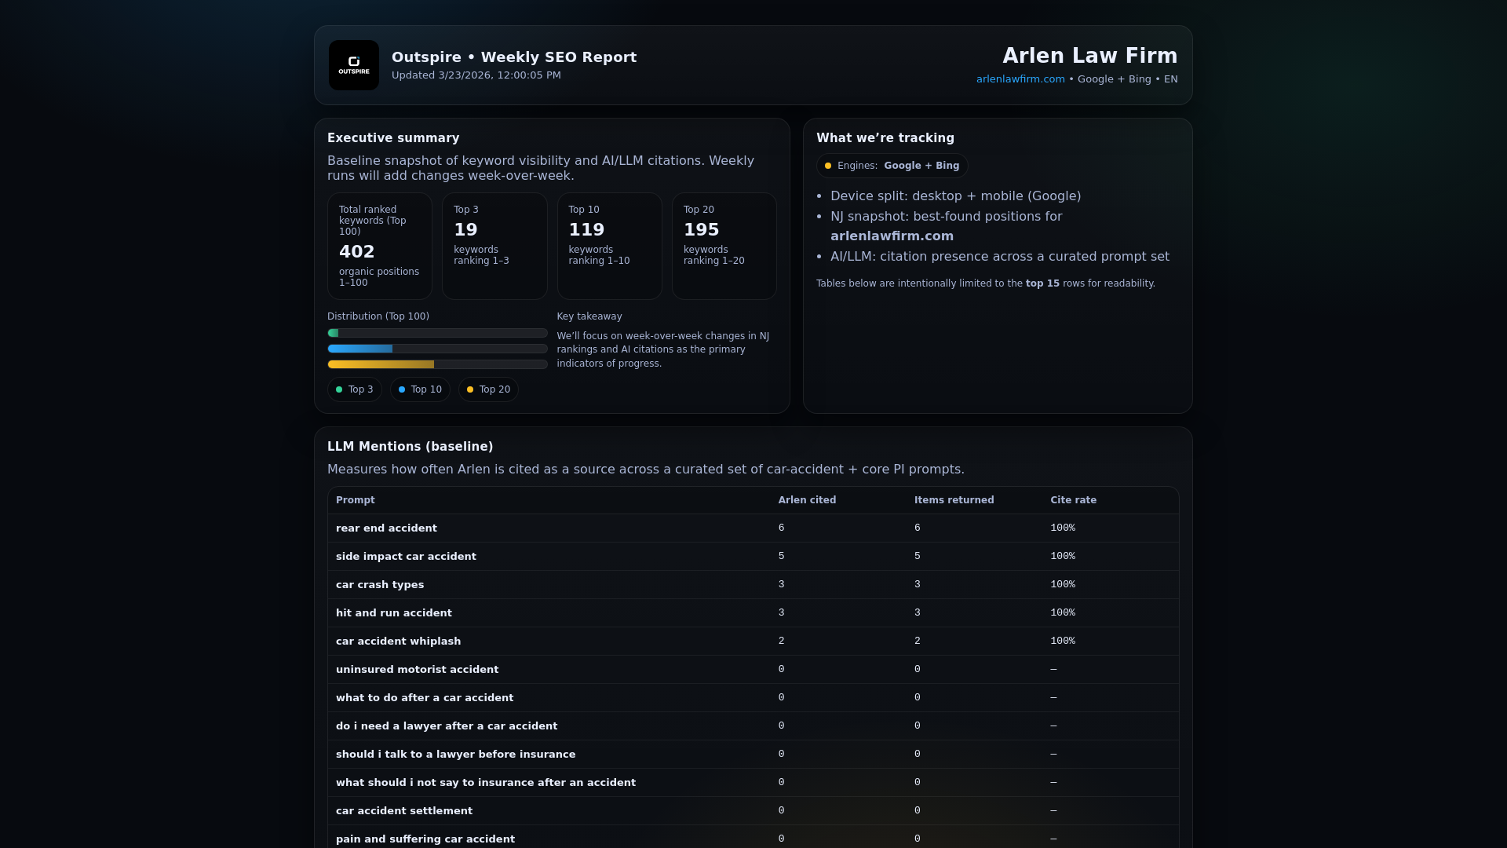Select the 'uninsured motorist accident' prompt
Screen dimensions: 1507x848
tap(418, 670)
